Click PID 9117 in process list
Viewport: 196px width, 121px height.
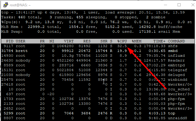coord(8,46)
